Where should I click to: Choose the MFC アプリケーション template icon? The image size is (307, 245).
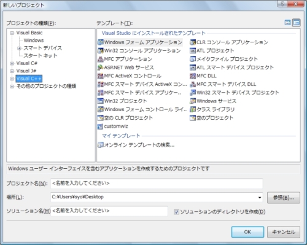tap(101, 59)
